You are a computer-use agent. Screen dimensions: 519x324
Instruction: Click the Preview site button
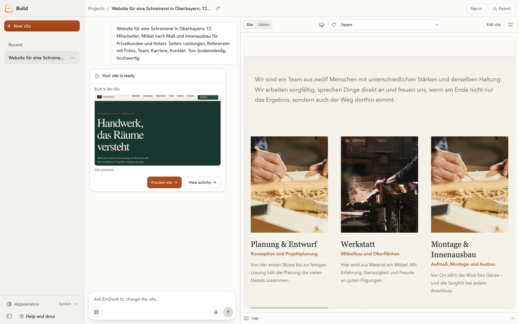164,182
